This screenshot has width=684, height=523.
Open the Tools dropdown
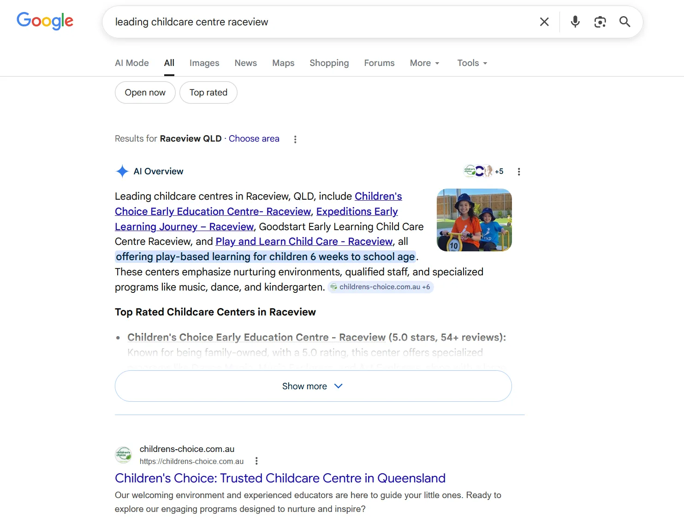pos(472,63)
